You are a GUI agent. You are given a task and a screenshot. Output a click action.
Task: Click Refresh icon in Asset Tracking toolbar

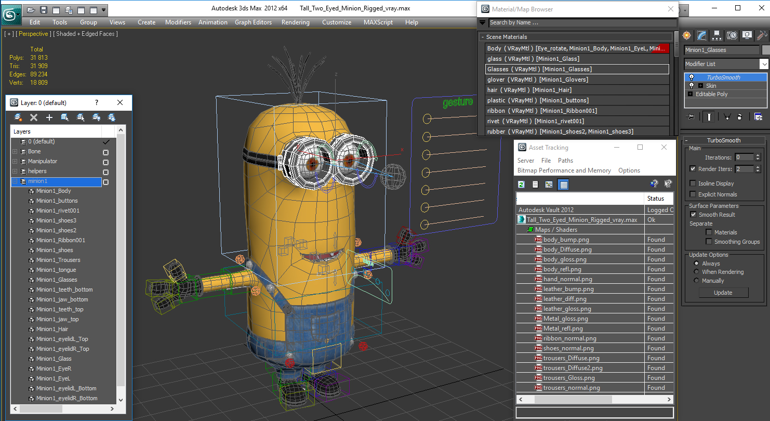522,184
